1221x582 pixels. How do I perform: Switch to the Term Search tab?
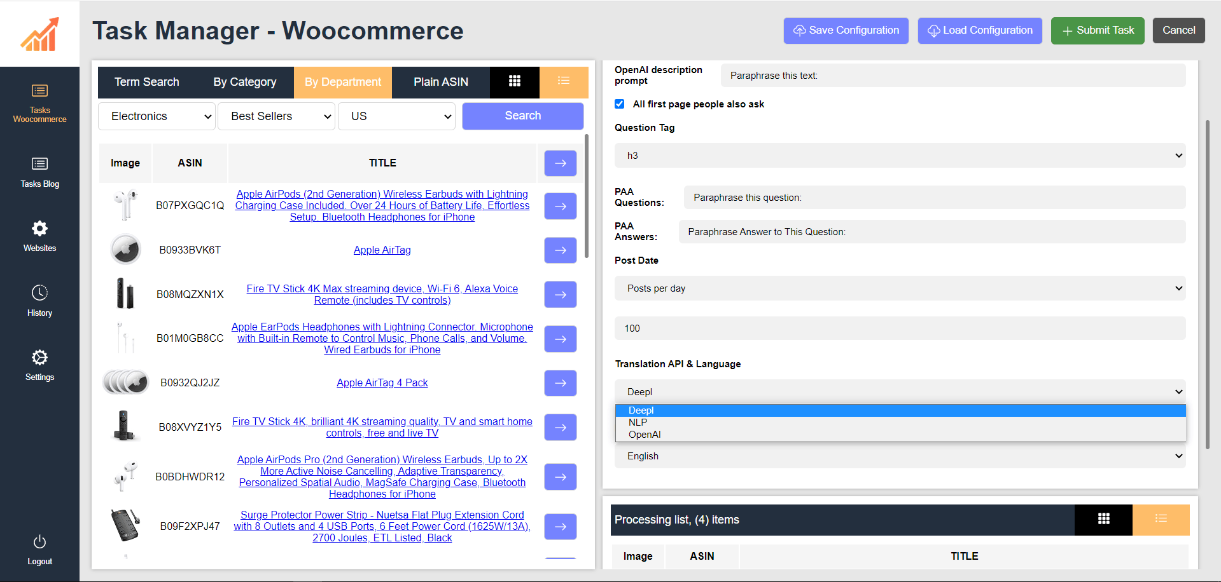(x=147, y=82)
